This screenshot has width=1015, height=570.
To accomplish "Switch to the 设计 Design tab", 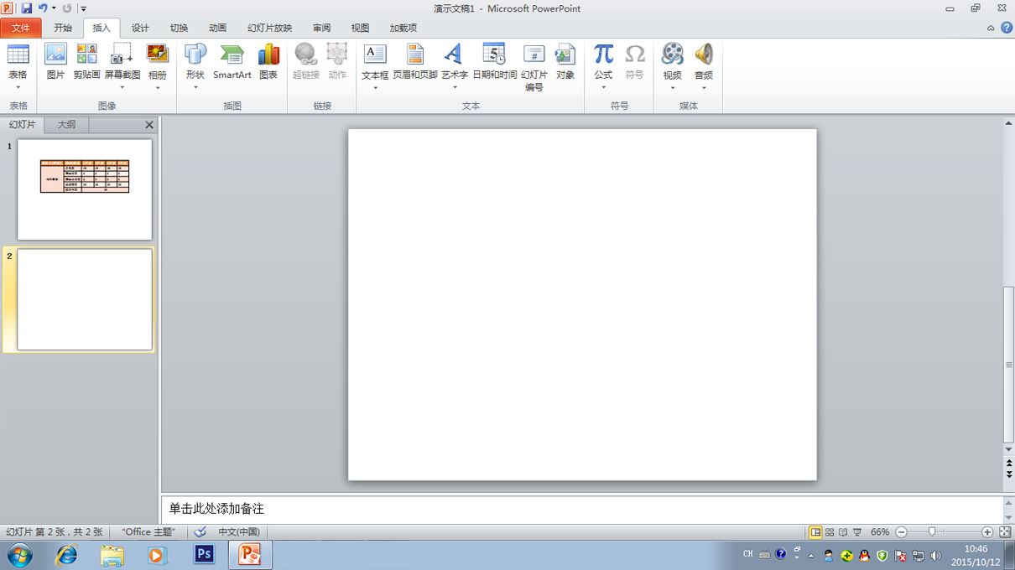I will click(x=140, y=28).
